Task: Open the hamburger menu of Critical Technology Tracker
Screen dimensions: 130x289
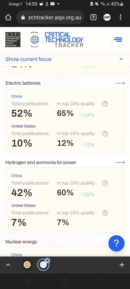Action: 118,40
